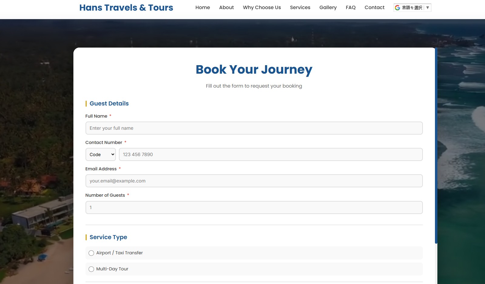Screen dimensions: 485x284
Task: Click 'Fill out the form' subtitle text
Action: tap(254, 86)
